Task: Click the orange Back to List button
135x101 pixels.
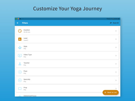Action: click(x=110, y=93)
